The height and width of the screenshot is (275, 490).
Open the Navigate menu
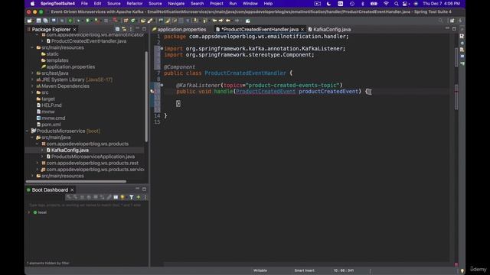[x=176, y=4]
